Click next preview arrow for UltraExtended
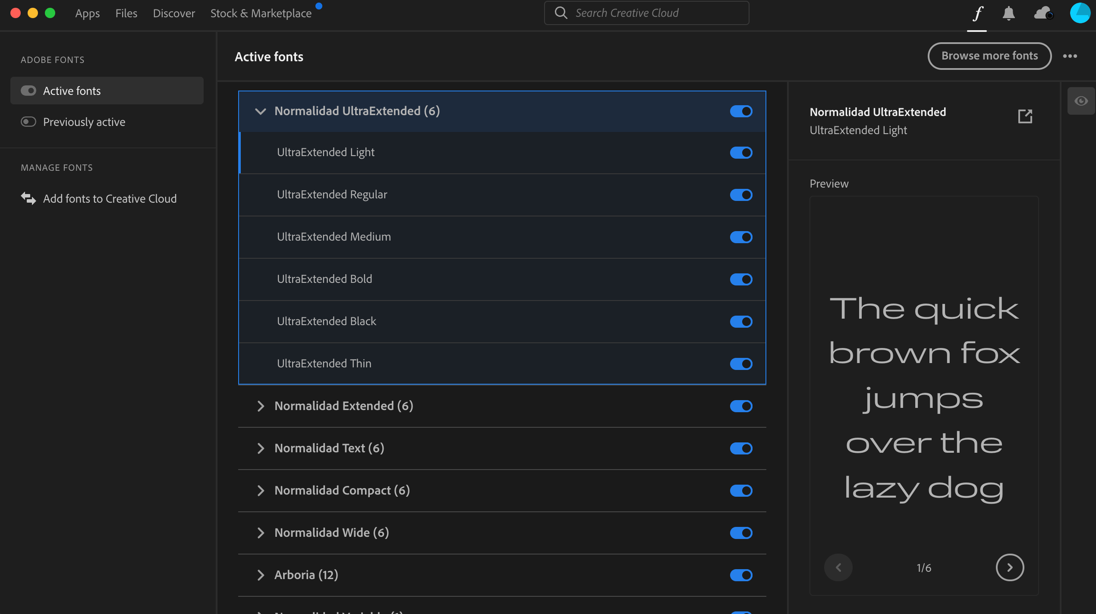 pos(1009,567)
